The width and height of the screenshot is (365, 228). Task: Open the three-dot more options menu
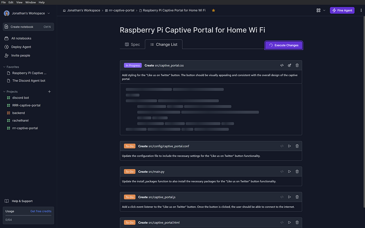click(x=361, y=10)
